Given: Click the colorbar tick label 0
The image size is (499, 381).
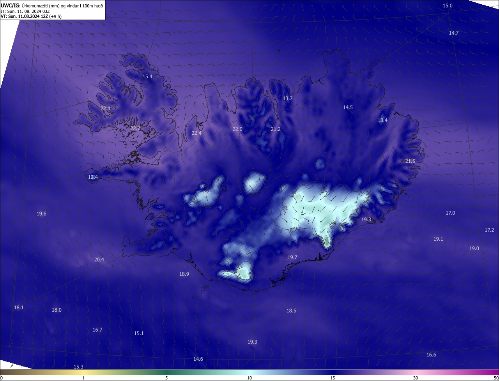Looking at the screenshot, I should coord(2,378).
